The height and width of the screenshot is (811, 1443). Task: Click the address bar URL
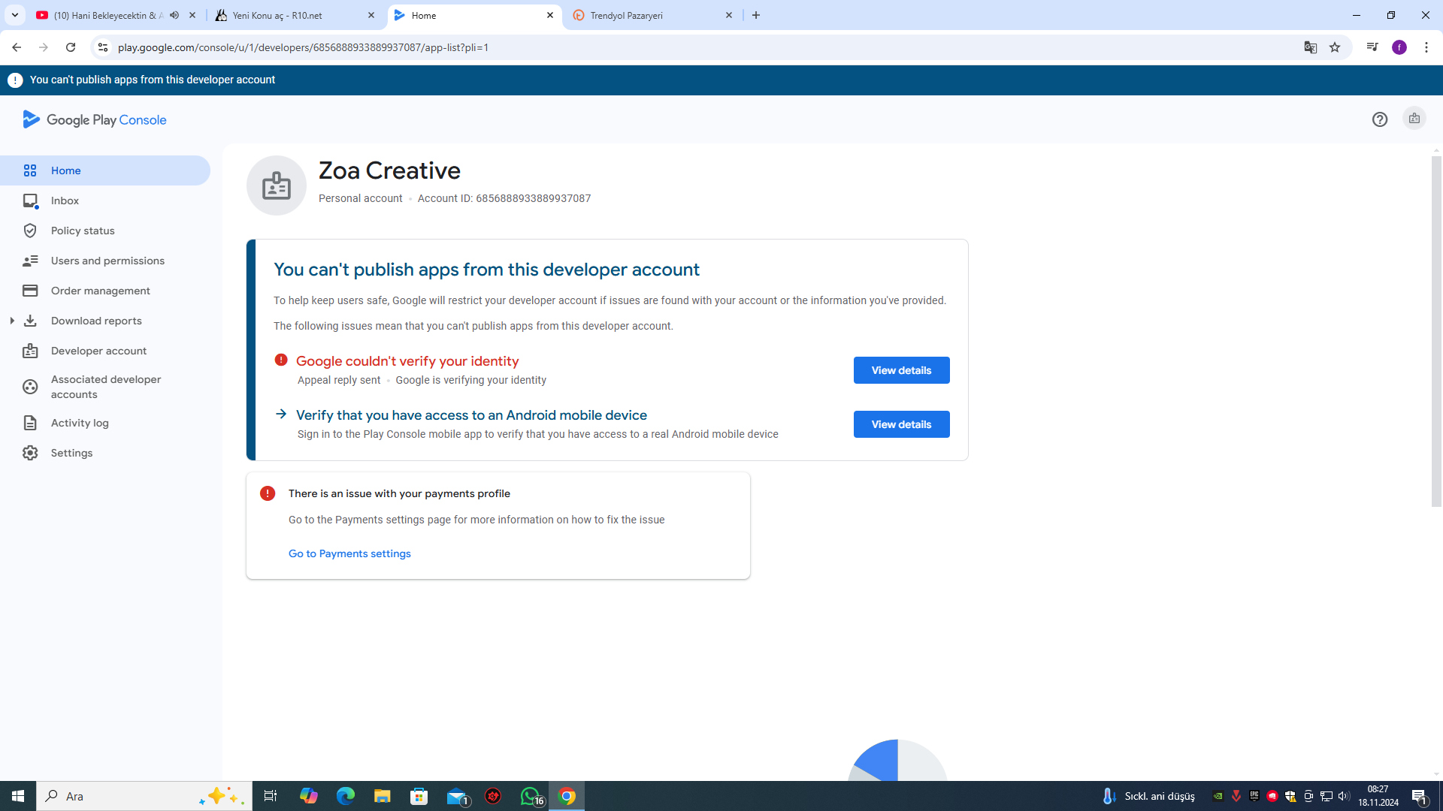303,47
